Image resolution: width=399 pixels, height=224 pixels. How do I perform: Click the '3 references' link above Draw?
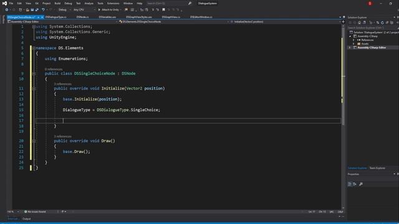pyautogui.click(x=62, y=136)
